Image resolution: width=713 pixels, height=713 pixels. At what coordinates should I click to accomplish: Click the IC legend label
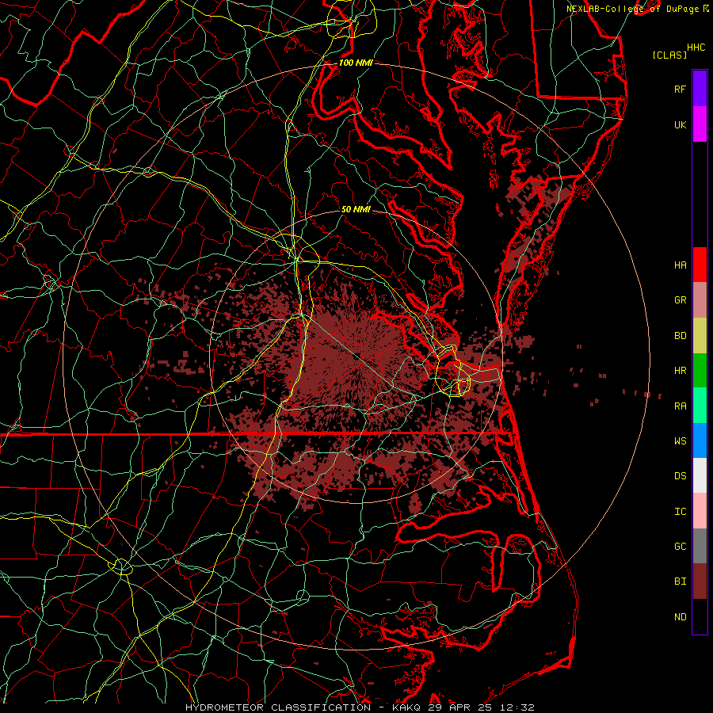(x=680, y=512)
